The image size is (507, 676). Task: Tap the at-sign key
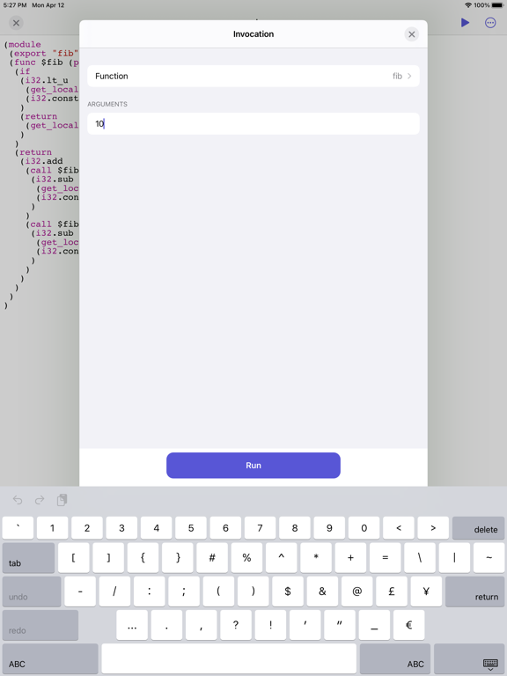tap(357, 591)
